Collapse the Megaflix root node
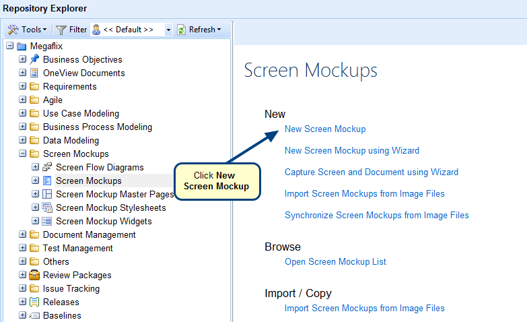Screen dimensions: 527x322 coord(9,46)
